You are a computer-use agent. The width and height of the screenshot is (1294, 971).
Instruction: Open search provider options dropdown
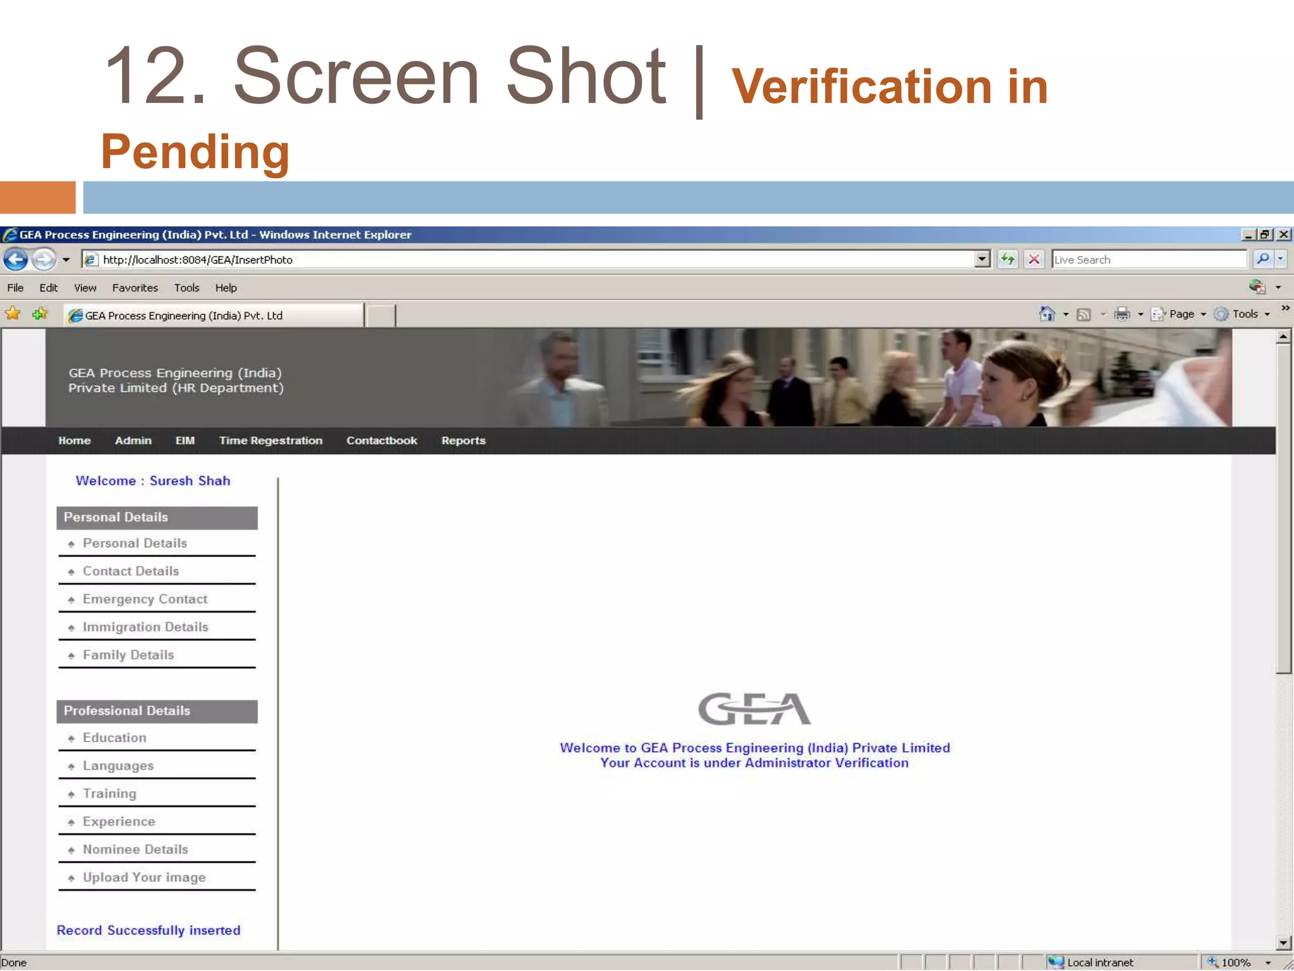coord(1281,259)
